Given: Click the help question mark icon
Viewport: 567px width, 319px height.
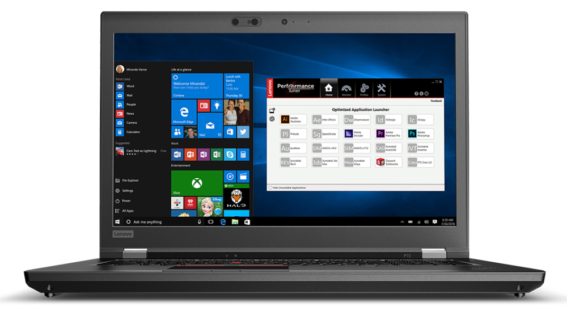Looking at the screenshot, I should [x=416, y=94].
